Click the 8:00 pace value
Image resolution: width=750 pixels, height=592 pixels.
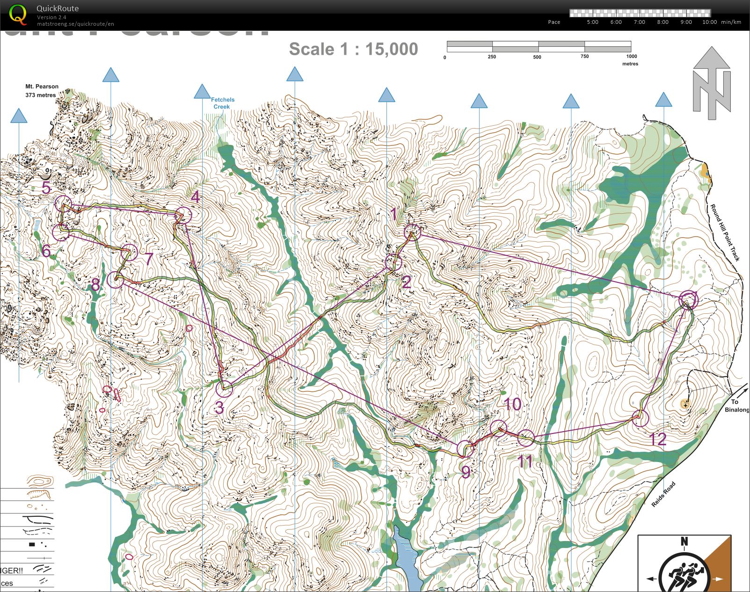point(663,22)
